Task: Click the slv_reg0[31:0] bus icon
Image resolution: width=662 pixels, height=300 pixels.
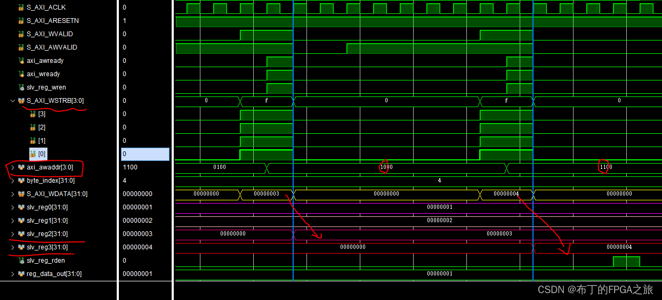Action: pyautogui.click(x=21, y=207)
